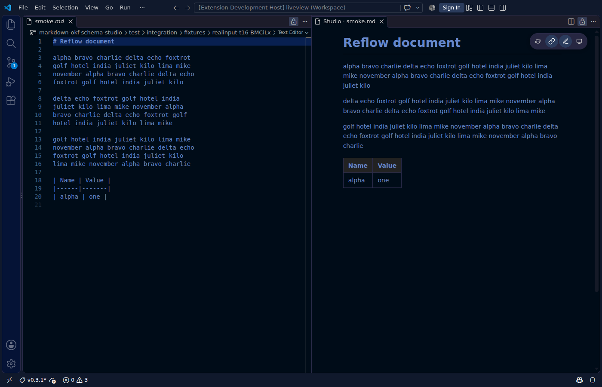Toggle secondary side bar visibility
The width and height of the screenshot is (602, 387).
[503, 8]
